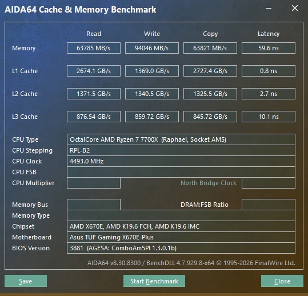Click the Write column header
This screenshot has height=296, width=308.
click(x=152, y=34)
